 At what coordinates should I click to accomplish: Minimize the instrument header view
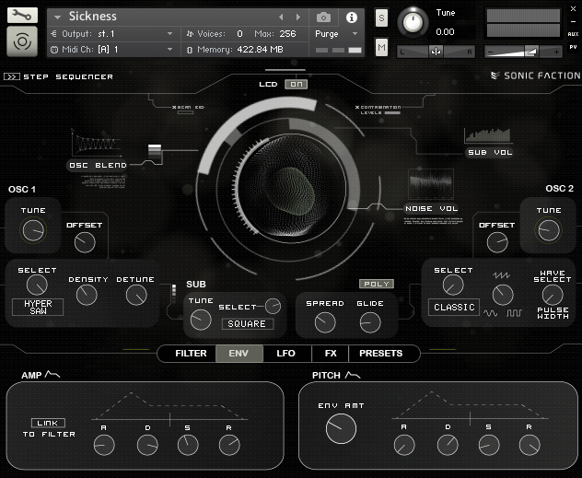coord(573,21)
